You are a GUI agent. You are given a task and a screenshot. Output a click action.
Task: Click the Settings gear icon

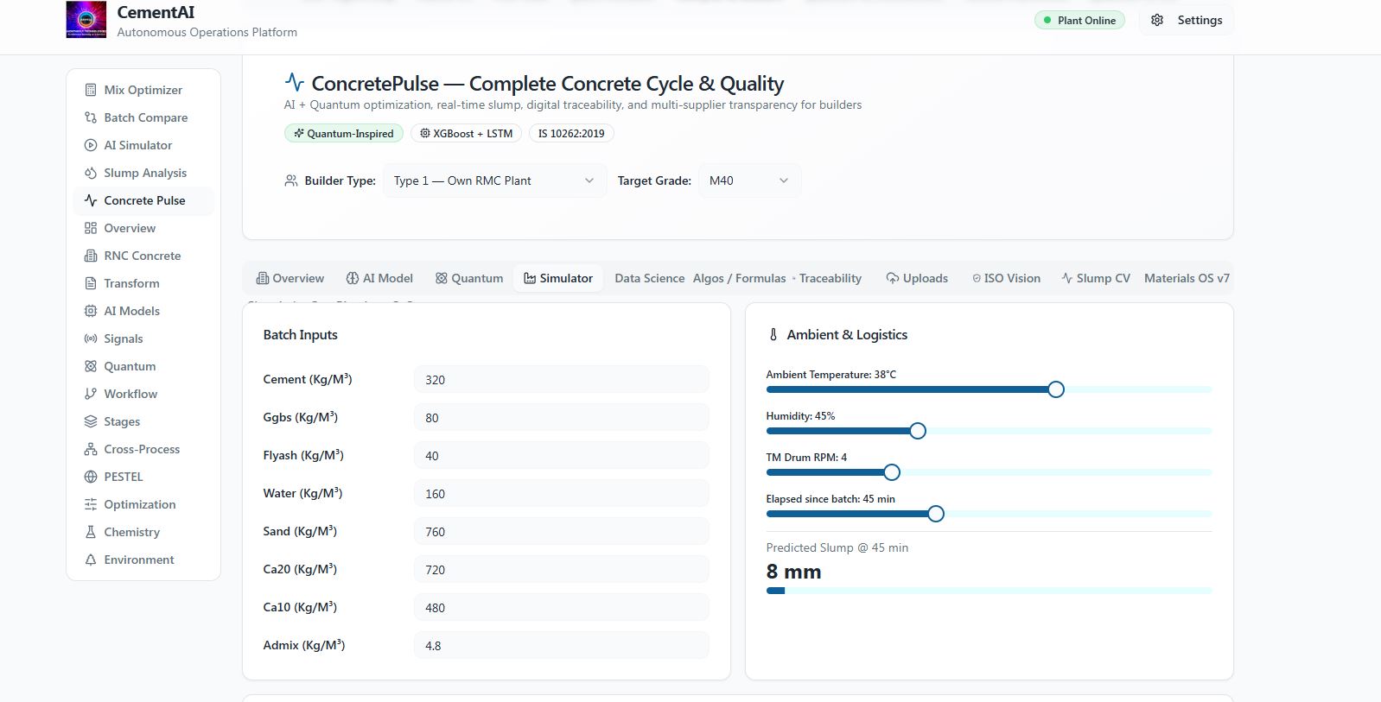click(x=1157, y=20)
